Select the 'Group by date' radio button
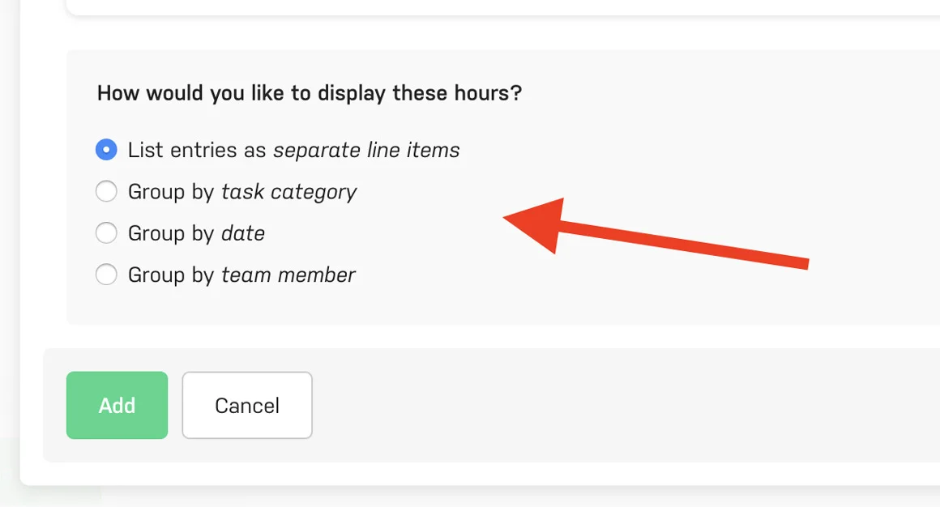This screenshot has width=940, height=507. point(106,233)
